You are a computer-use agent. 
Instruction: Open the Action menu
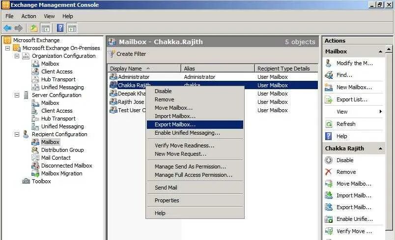(x=28, y=16)
